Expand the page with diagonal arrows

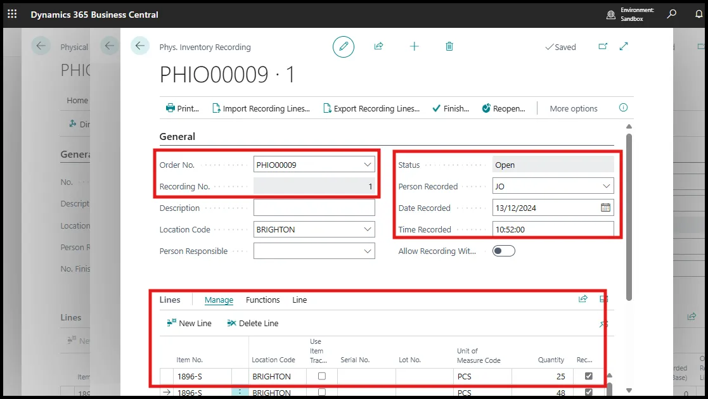coord(624,46)
